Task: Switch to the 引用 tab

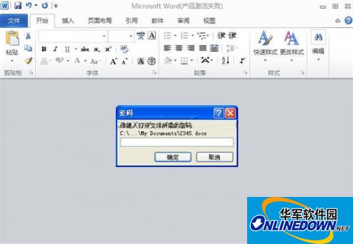Action: click(131, 21)
